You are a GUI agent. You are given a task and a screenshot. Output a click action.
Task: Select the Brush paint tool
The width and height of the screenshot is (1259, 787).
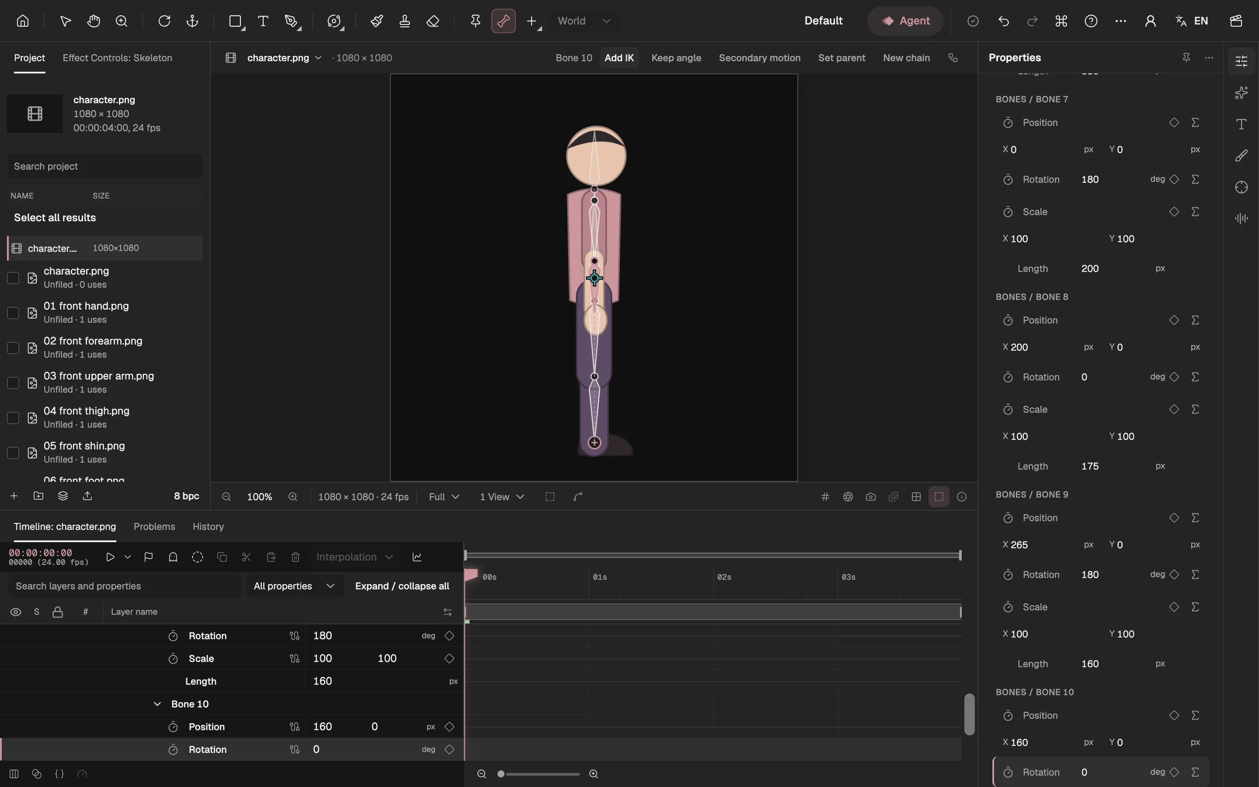tap(377, 21)
